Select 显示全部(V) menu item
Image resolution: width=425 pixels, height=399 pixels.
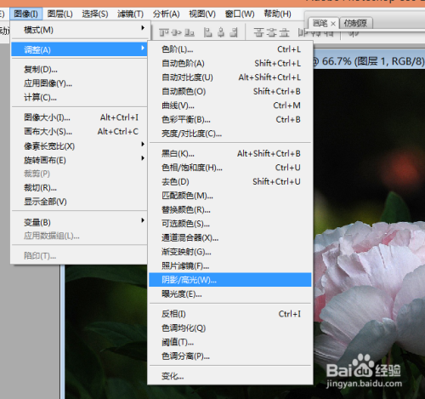pos(79,202)
